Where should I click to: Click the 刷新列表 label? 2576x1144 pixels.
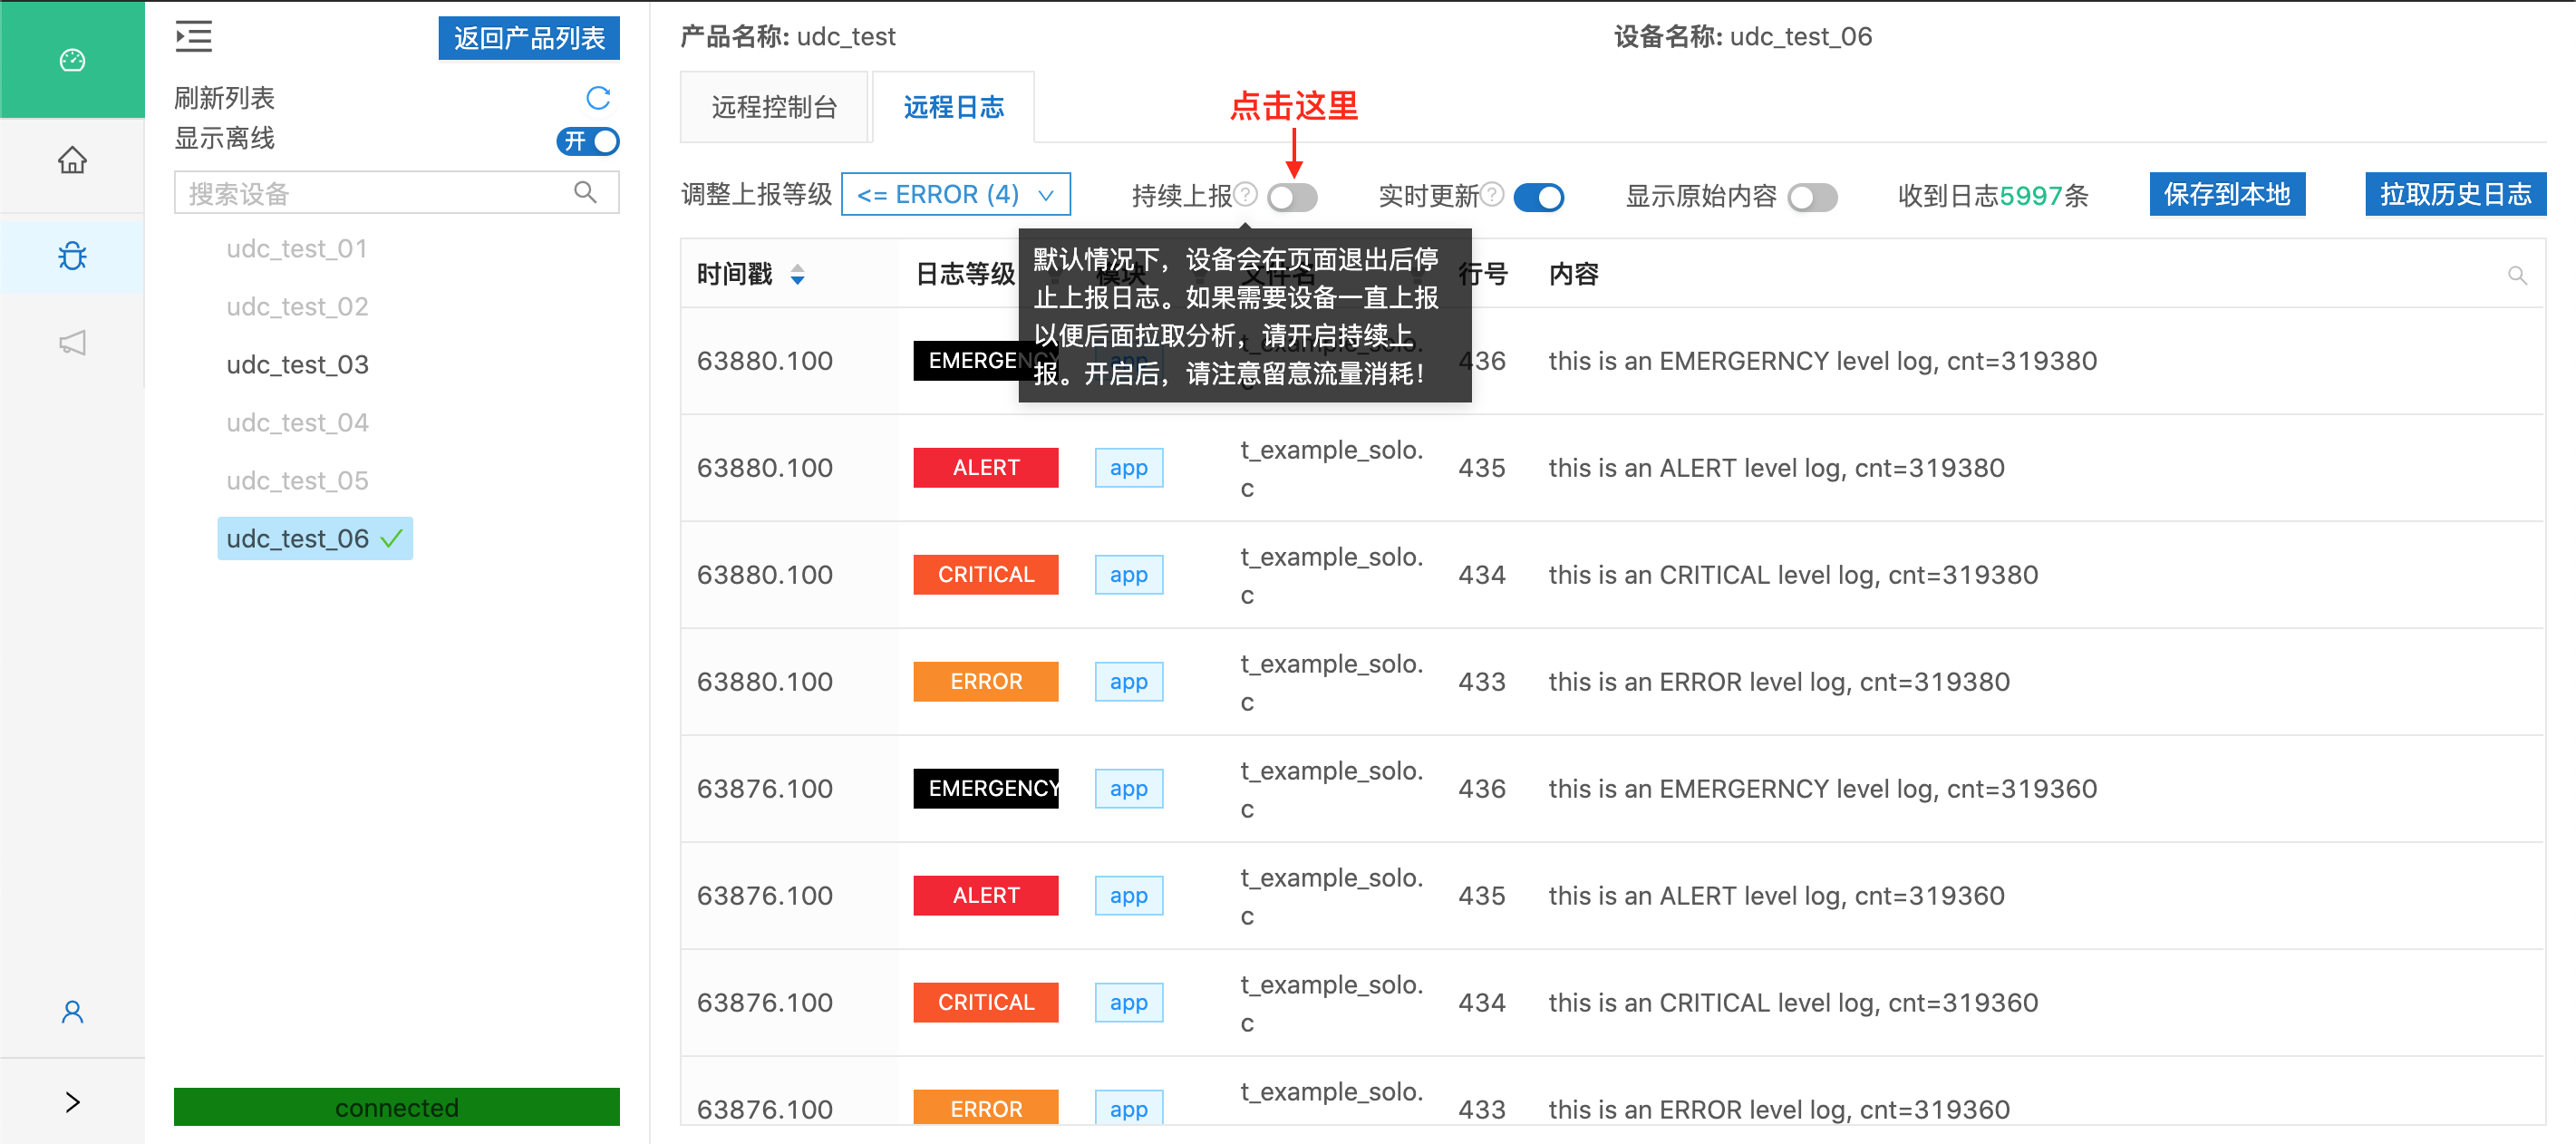coord(224,98)
